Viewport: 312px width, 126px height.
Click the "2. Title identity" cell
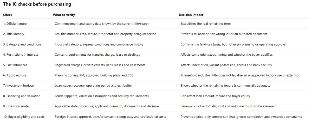(14, 34)
